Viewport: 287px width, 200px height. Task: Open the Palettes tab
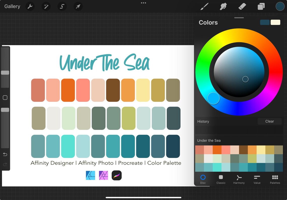275,179
